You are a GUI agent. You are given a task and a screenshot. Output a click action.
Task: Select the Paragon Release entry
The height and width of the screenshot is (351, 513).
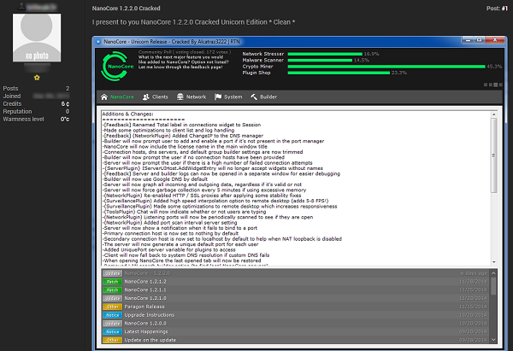tap(296, 307)
